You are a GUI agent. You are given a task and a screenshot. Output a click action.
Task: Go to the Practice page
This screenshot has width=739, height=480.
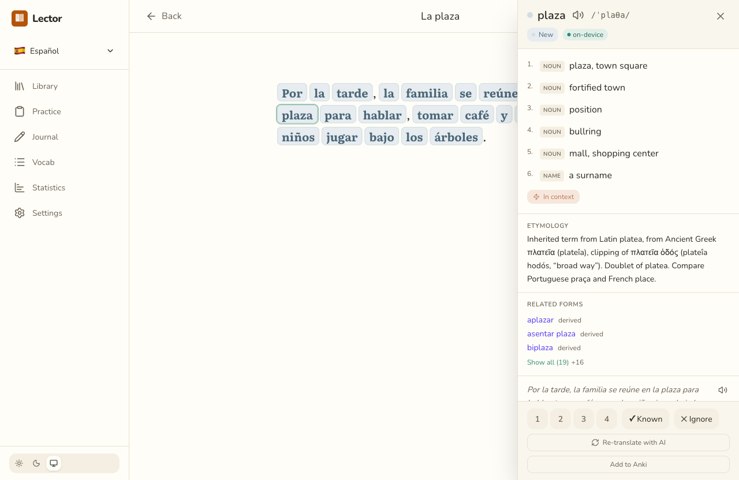(x=64, y=111)
